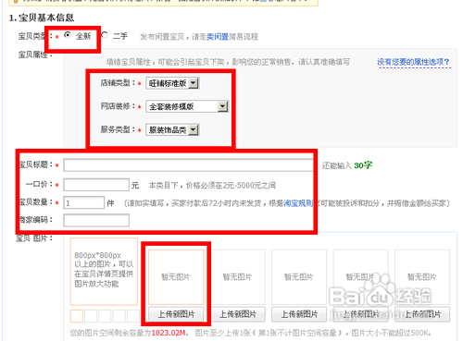
Task: Click the 还能输入 30字 counter text
Action: 347,165
